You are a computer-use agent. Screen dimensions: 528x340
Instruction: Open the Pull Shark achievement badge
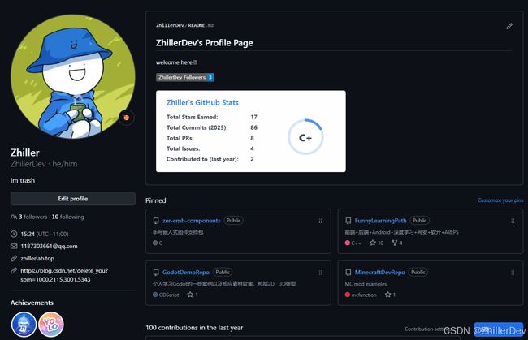24,325
